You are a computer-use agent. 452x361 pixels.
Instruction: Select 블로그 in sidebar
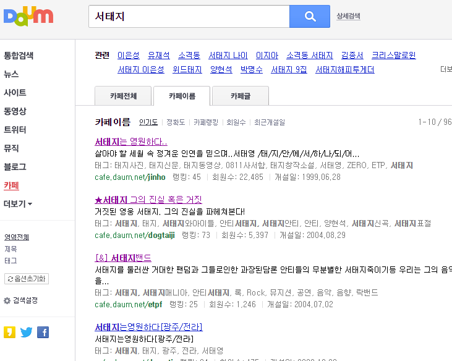(x=15, y=167)
